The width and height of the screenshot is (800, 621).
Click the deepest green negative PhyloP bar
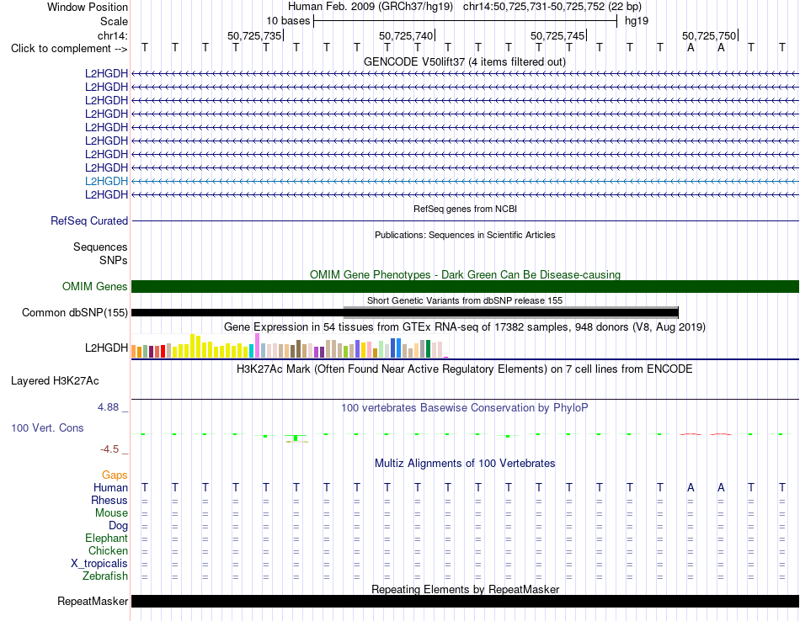[296, 438]
